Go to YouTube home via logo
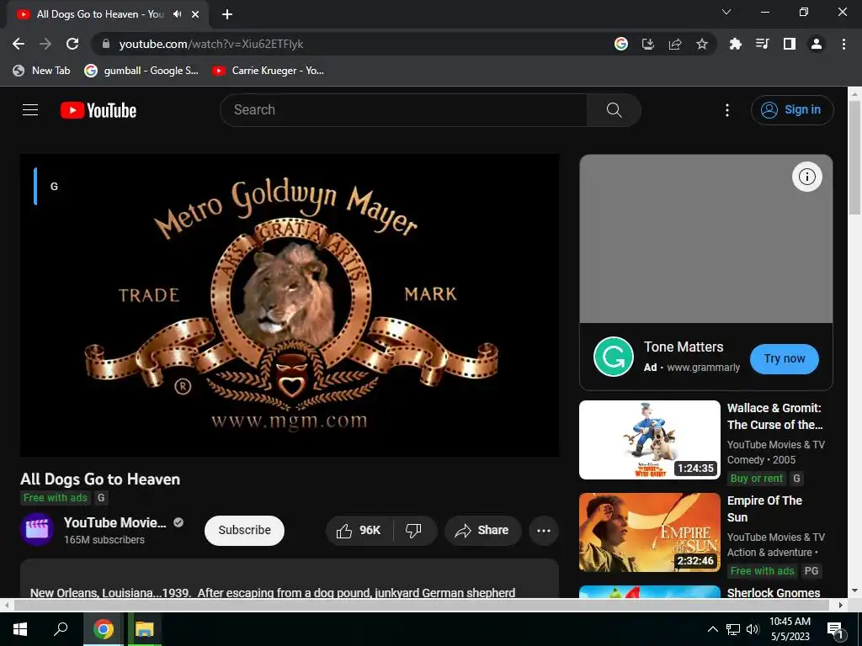 coord(98,110)
